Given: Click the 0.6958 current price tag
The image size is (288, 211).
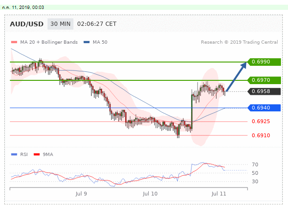Looking at the screenshot, I should pos(264,91).
